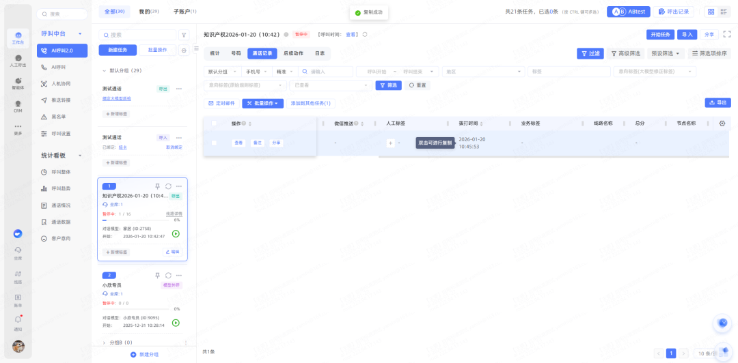Viewport: 738px width, 363px height.
Task: Click the grid view icon at top right
Action: (x=711, y=12)
